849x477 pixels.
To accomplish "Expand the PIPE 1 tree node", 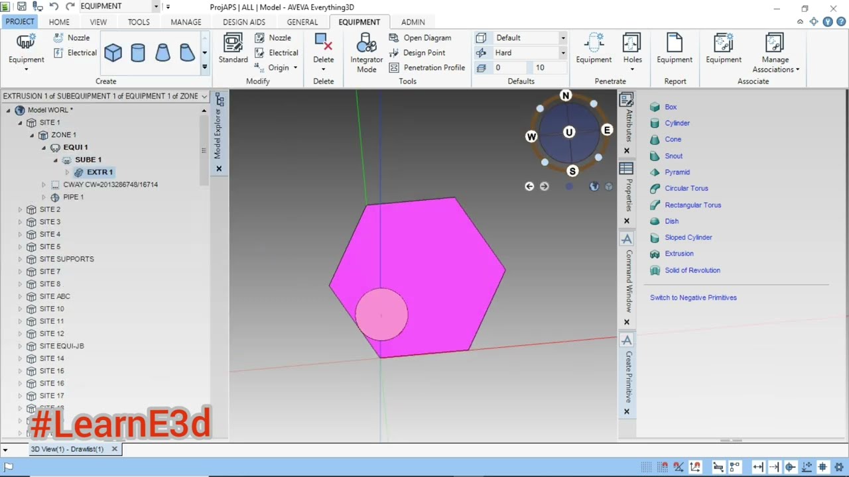I will tap(44, 197).
